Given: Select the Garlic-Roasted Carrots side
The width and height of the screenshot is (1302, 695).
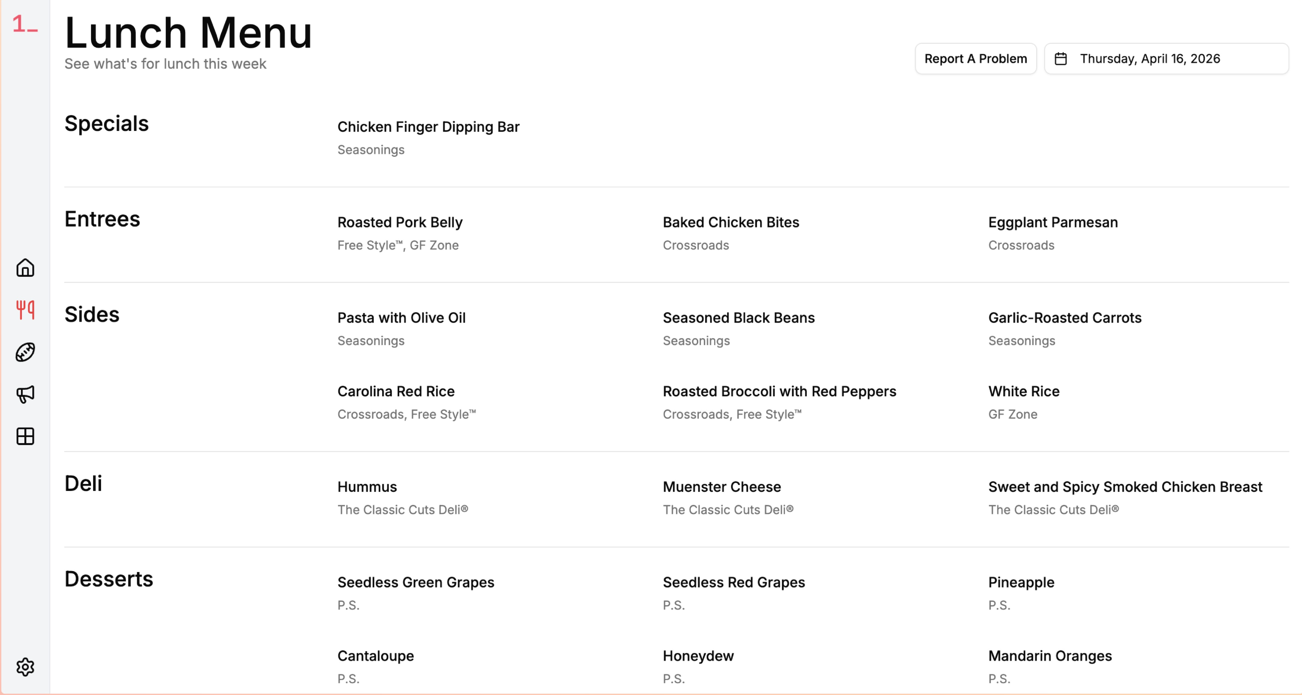Looking at the screenshot, I should pyautogui.click(x=1065, y=318).
